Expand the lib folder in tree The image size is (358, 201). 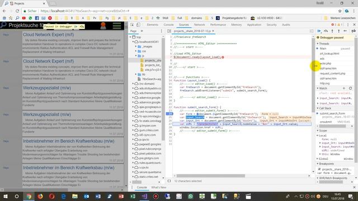pos(136,74)
